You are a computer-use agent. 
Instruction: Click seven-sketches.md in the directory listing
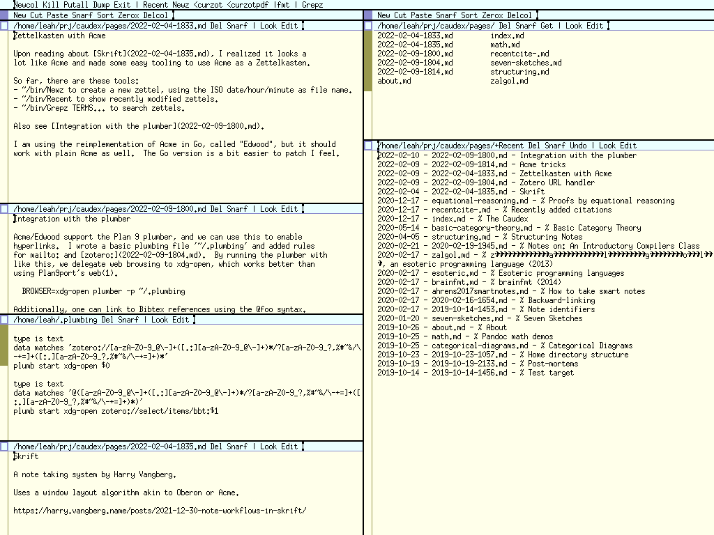click(x=526, y=63)
